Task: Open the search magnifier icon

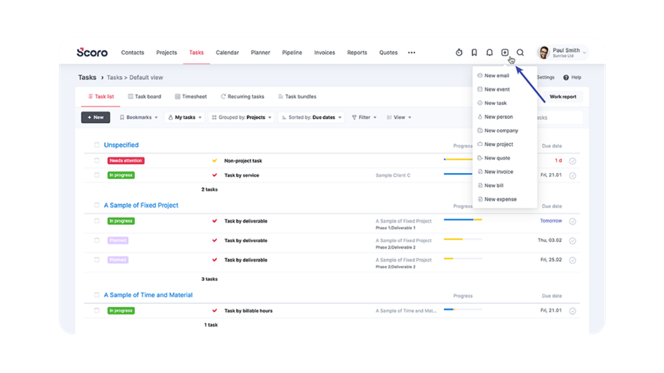Action: (x=520, y=52)
